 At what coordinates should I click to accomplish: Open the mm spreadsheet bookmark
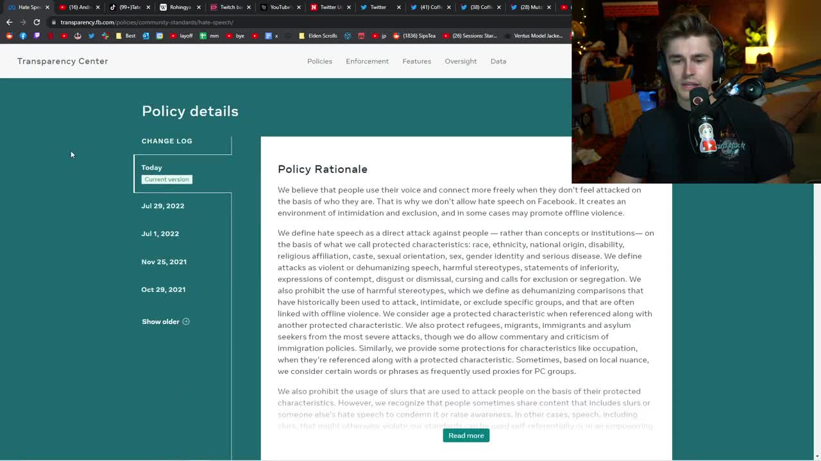pos(209,36)
